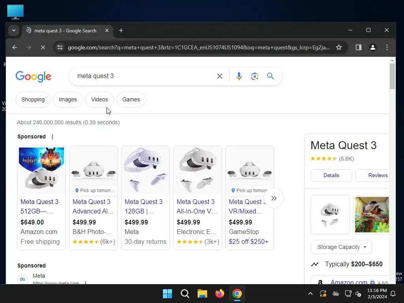The image size is (404, 303).
Task: Clear the search box text
Action: tap(219, 76)
